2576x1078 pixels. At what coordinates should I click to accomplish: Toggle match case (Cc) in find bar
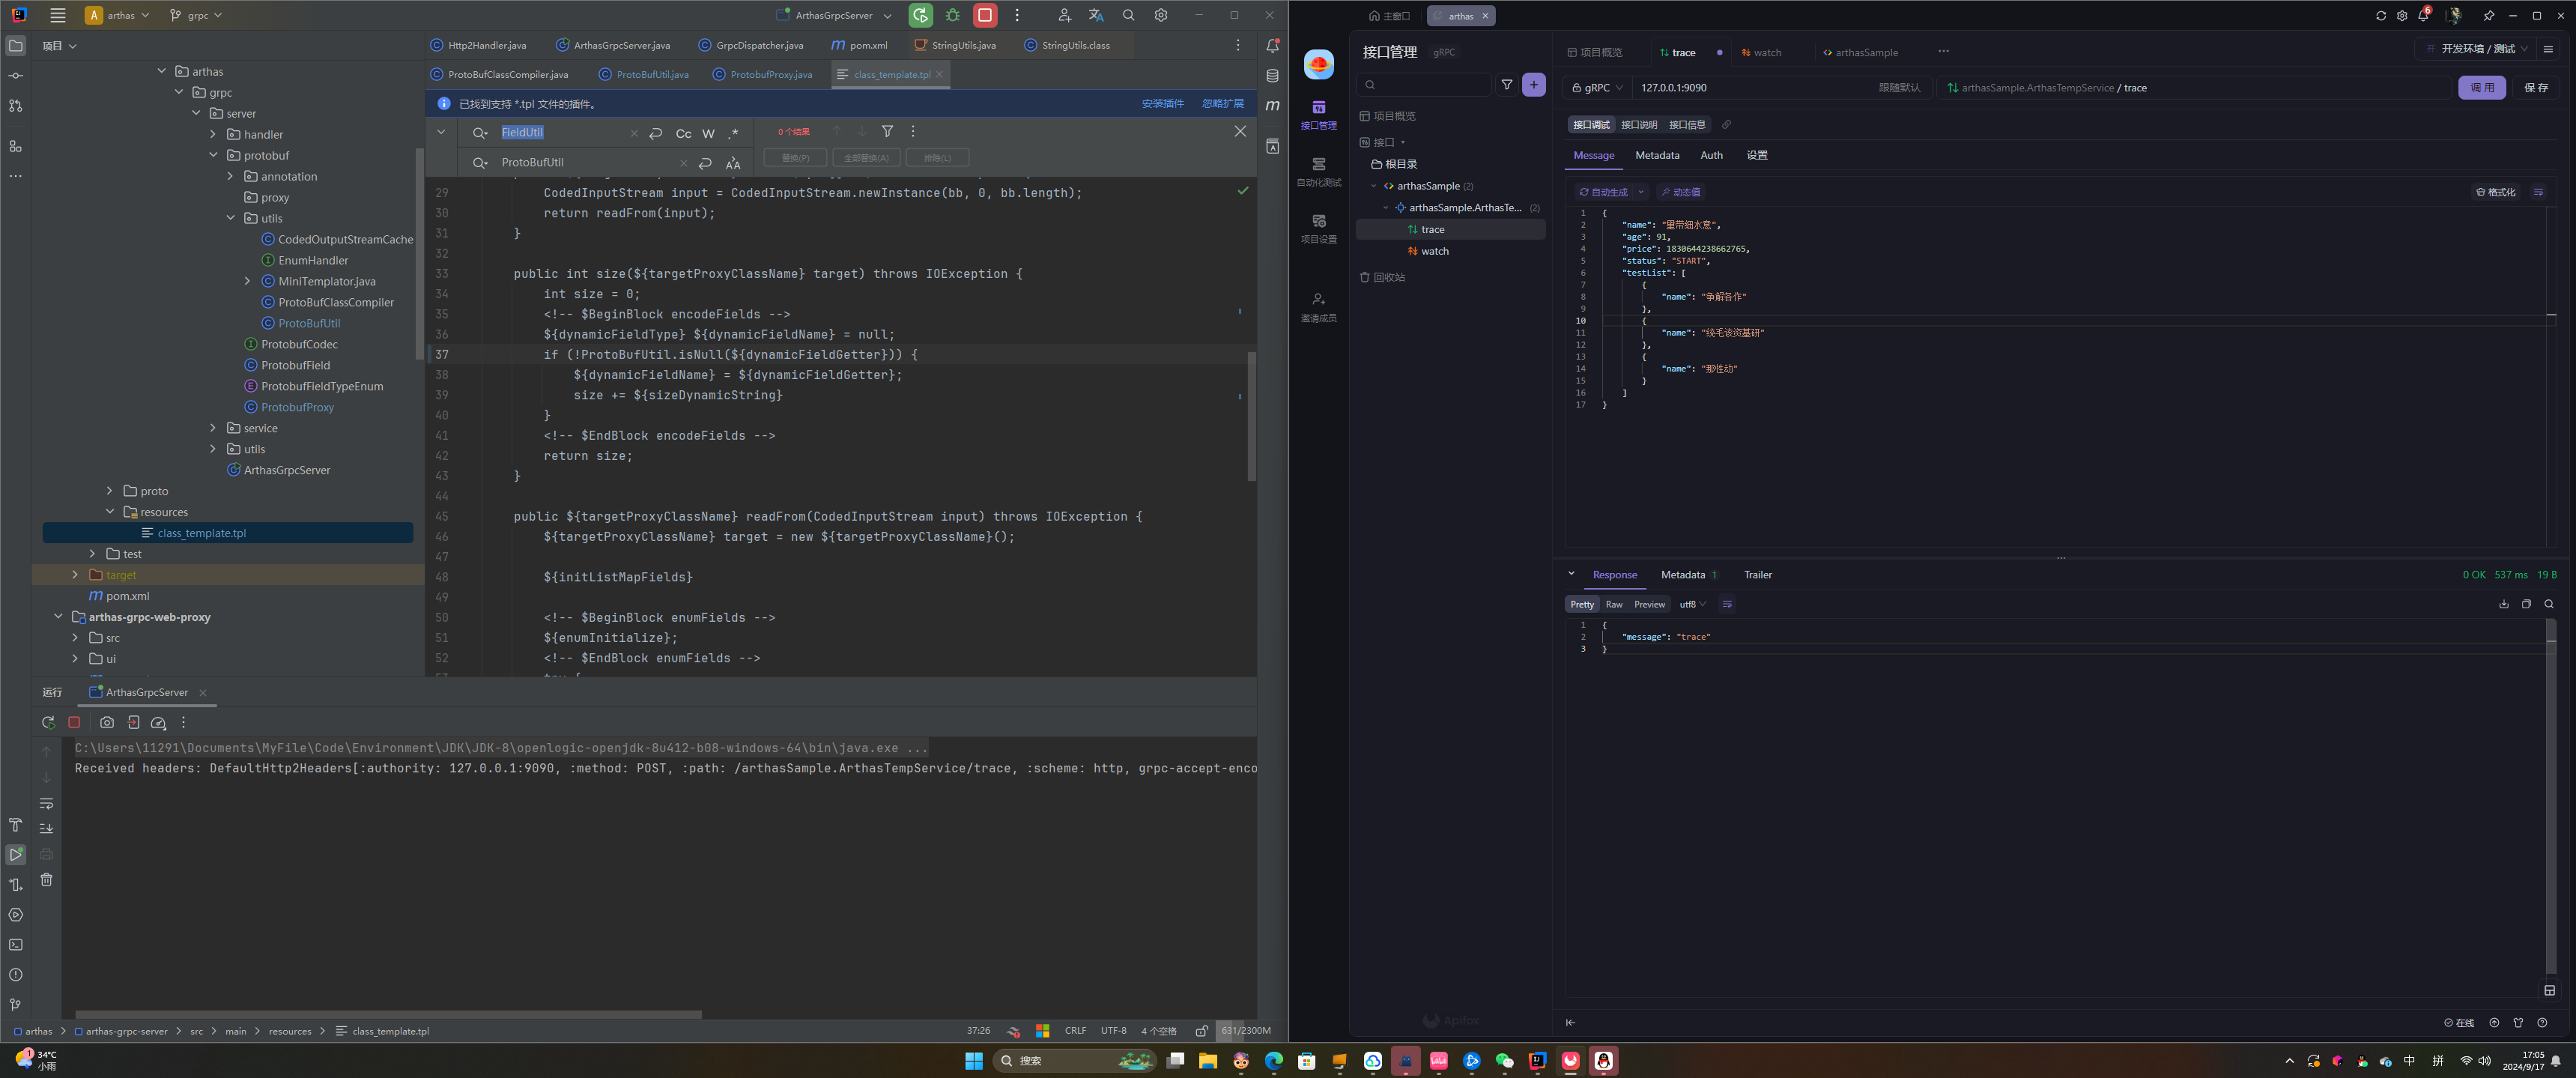click(683, 133)
